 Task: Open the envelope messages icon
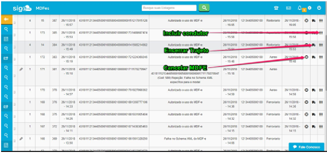click(x=288, y=8)
